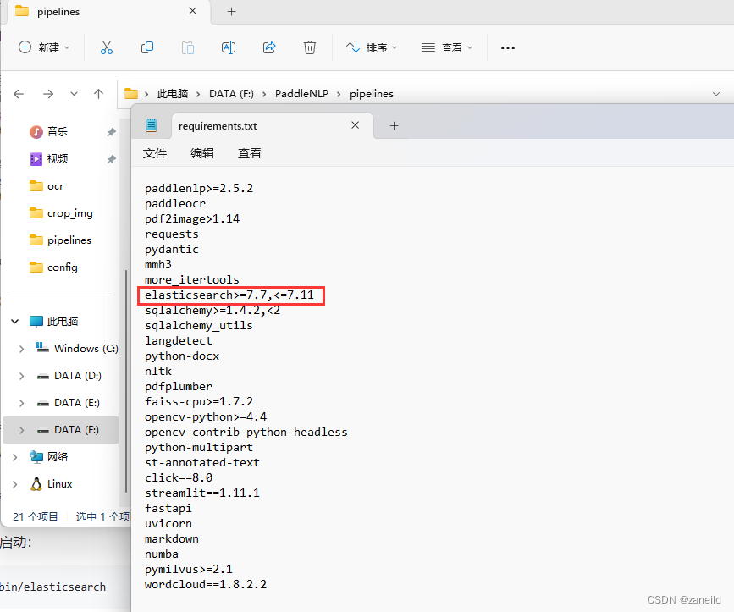Expand the DATA (F:) drive node
The height and width of the screenshot is (612, 734).
coord(21,431)
